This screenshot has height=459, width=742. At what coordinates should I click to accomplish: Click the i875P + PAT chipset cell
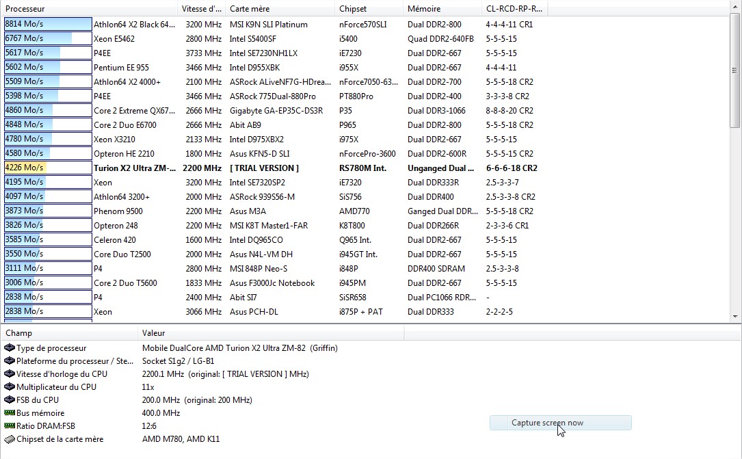tap(360, 312)
